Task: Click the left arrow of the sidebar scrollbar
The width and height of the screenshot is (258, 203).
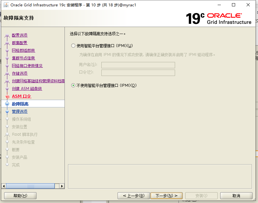Action: click(3, 186)
